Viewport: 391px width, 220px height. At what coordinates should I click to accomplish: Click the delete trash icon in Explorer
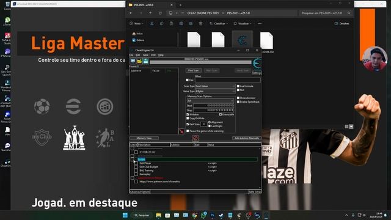click(201, 23)
